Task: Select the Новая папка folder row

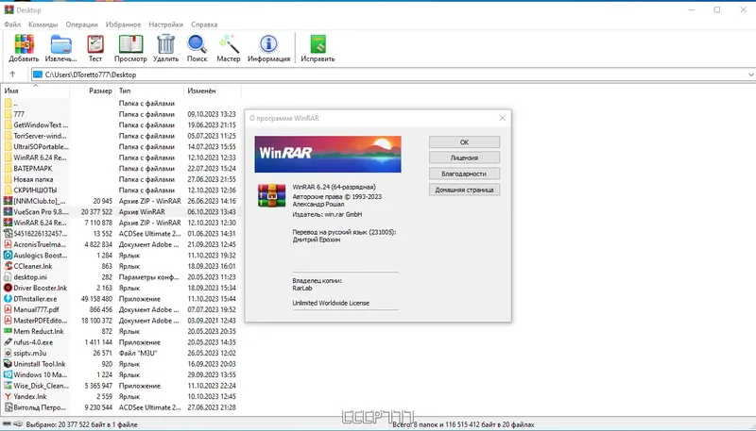Action: 121,179
